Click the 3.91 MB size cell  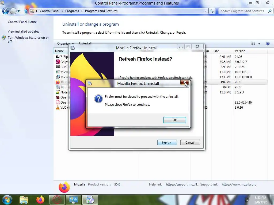(225, 57)
